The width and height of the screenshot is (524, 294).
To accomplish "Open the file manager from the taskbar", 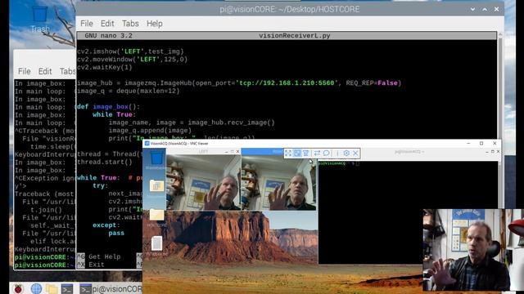I will point(52,288).
